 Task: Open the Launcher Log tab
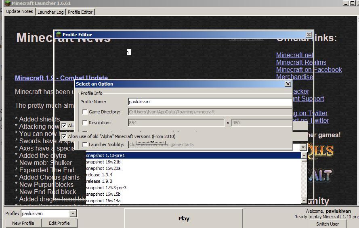[50, 12]
